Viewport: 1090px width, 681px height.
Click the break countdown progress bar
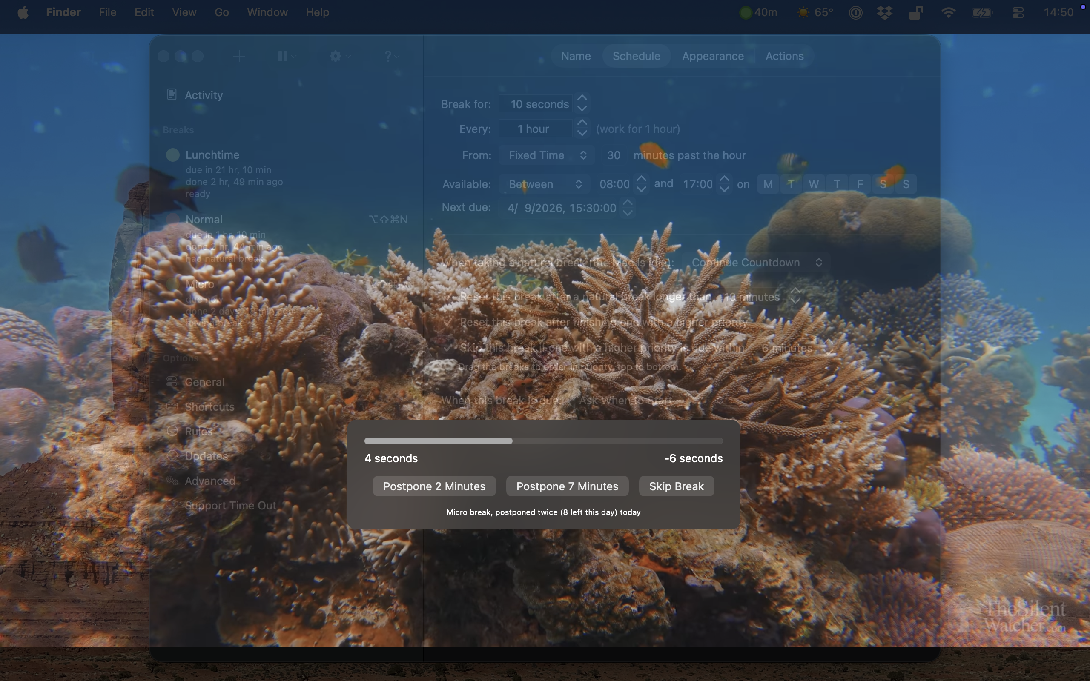[543, 441]
